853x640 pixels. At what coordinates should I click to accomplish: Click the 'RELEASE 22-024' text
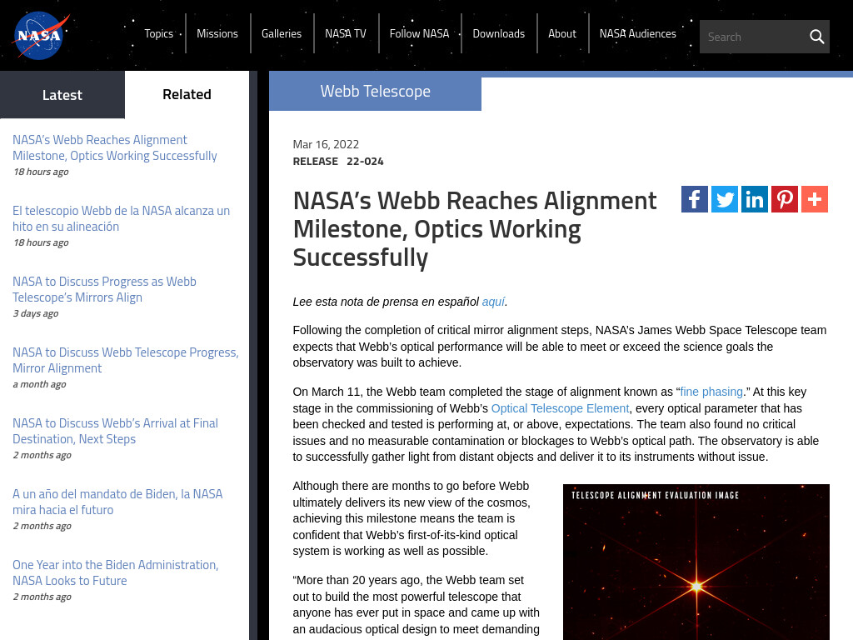pyautogui.click(x=338, y=161)
